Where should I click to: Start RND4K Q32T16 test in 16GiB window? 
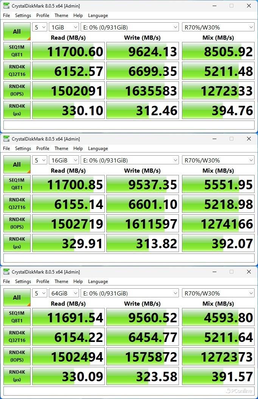(x=17, y=204)
